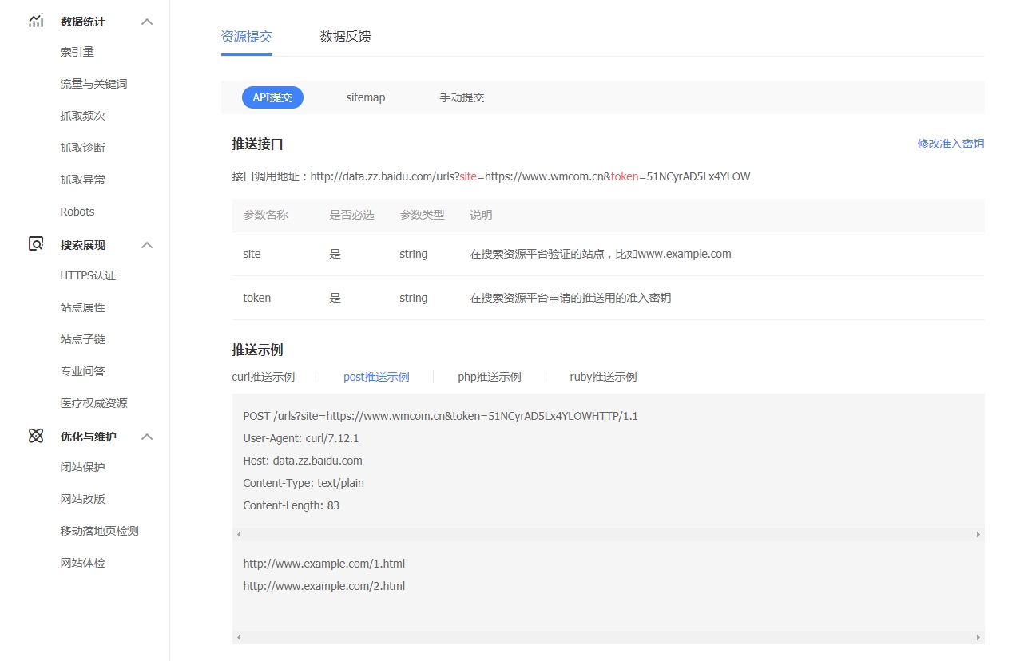Image resolution: width=1016 pixels, height=661 pixels.
Task: Open the 修改准入密钥 link
Action: tap(950, 144)
